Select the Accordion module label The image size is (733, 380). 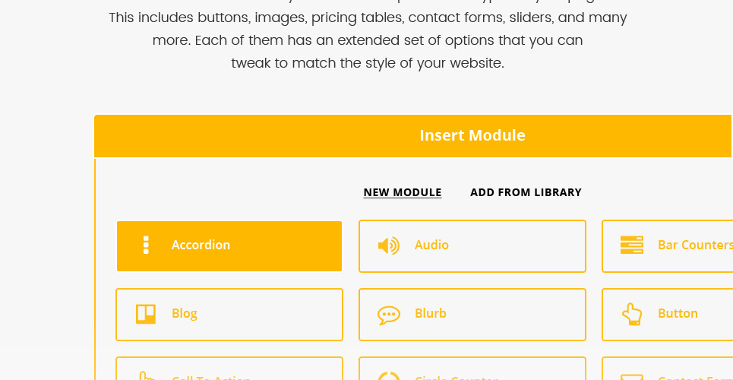pyautogui.click(x=201, y=245)
